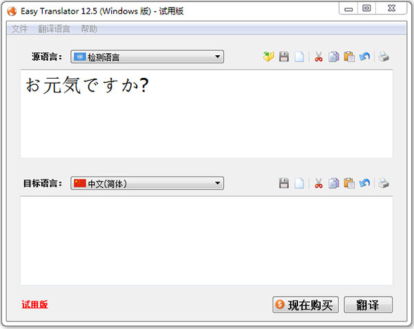Click inside the empty target translation text box
Viewport: 414px width, 329px height.
point(206,241)
